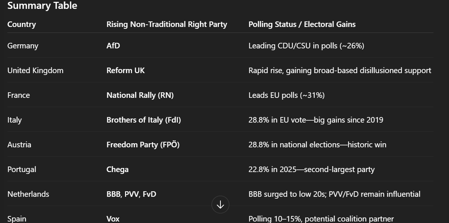Screen dimensions: 449x223
Task: Click the 22.8% in 2025 second-largest party text
Action: [311, 169]
